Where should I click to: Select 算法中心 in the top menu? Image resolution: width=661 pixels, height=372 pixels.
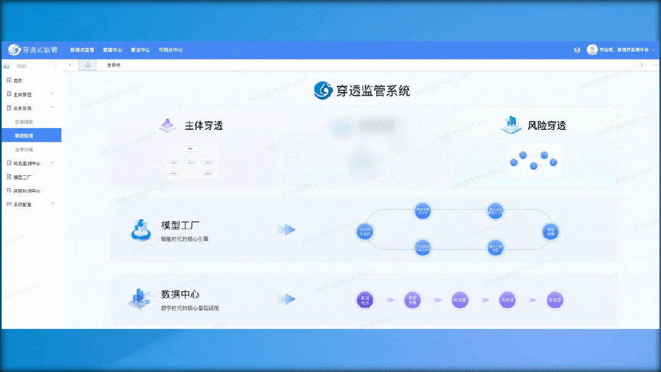click(x=140, y=50)
